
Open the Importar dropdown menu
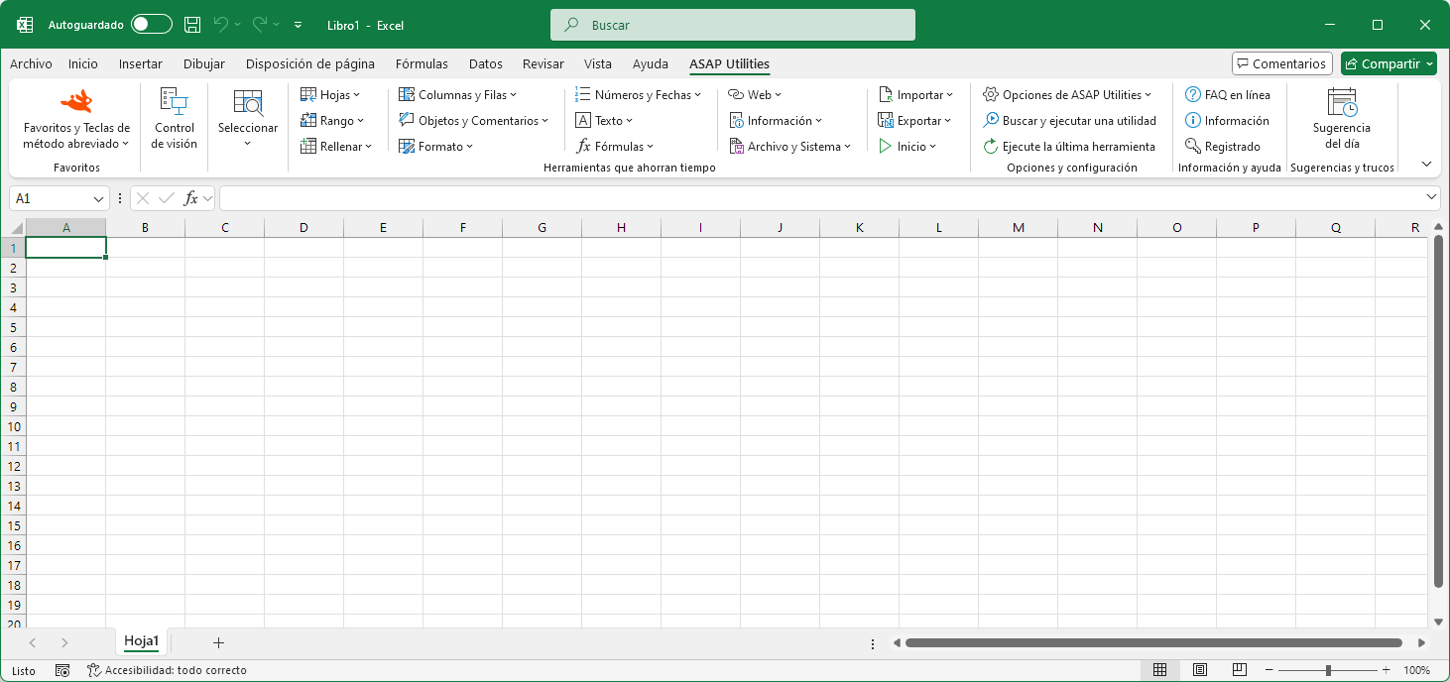(x=915, y=94)
